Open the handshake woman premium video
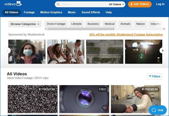This screenshot has width=169, height=116. tap(136, 99)
